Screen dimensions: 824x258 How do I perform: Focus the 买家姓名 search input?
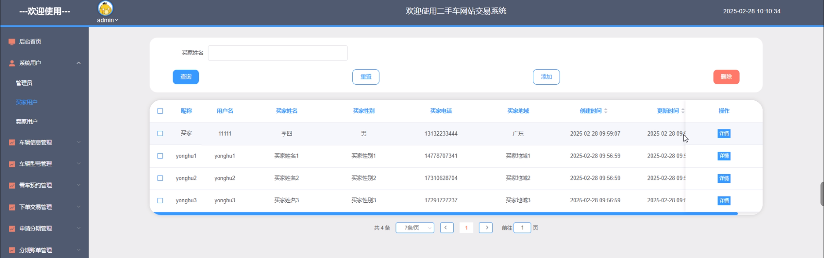pos(278,53)
